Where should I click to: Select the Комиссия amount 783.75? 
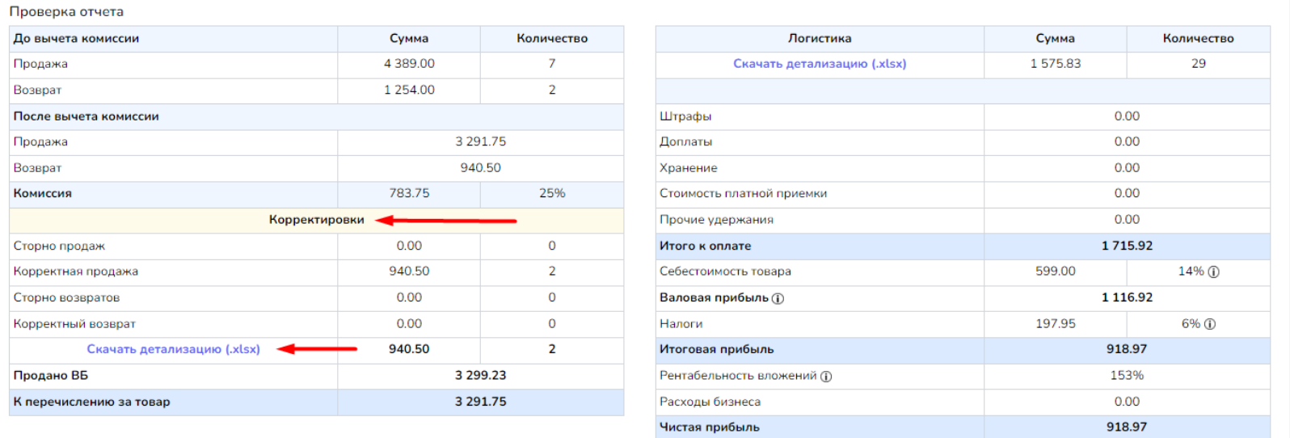tap(409, 193)
